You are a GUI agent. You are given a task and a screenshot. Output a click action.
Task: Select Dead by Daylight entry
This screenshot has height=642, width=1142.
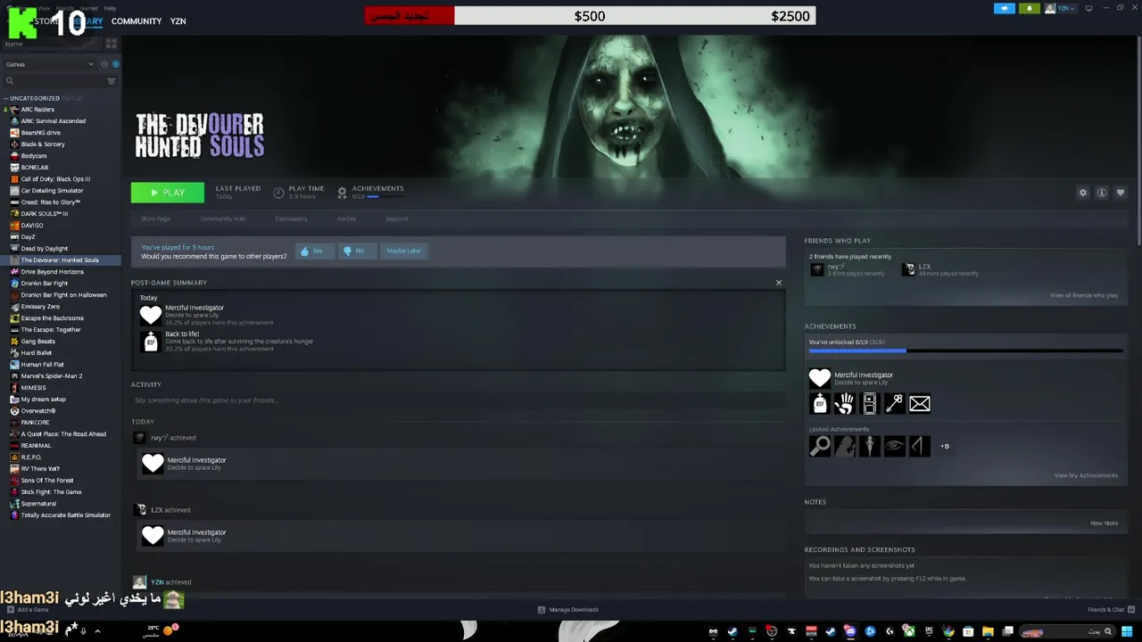click(x=45, y=249)
